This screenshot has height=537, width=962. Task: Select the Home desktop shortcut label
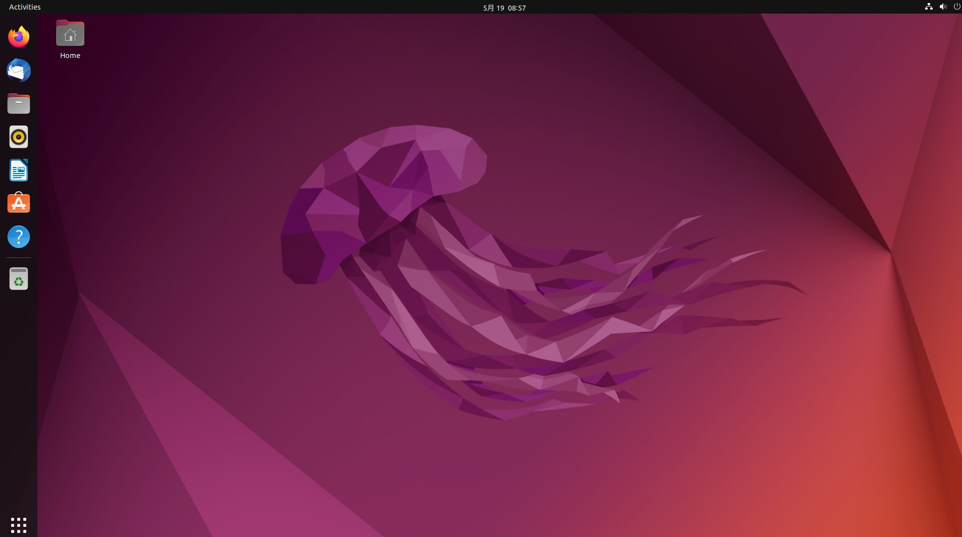pyautogui.click(x=70, y=56)
